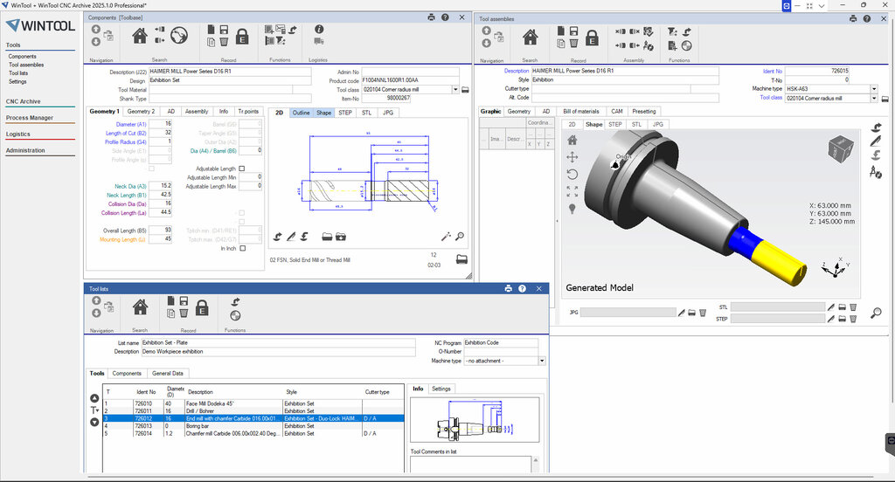Create a new record in Components toolbar
895x482 pixels.
(x=212, y=29)
